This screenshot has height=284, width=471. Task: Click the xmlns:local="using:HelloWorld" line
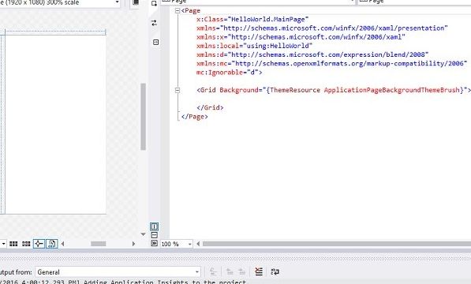coord(254,46)
